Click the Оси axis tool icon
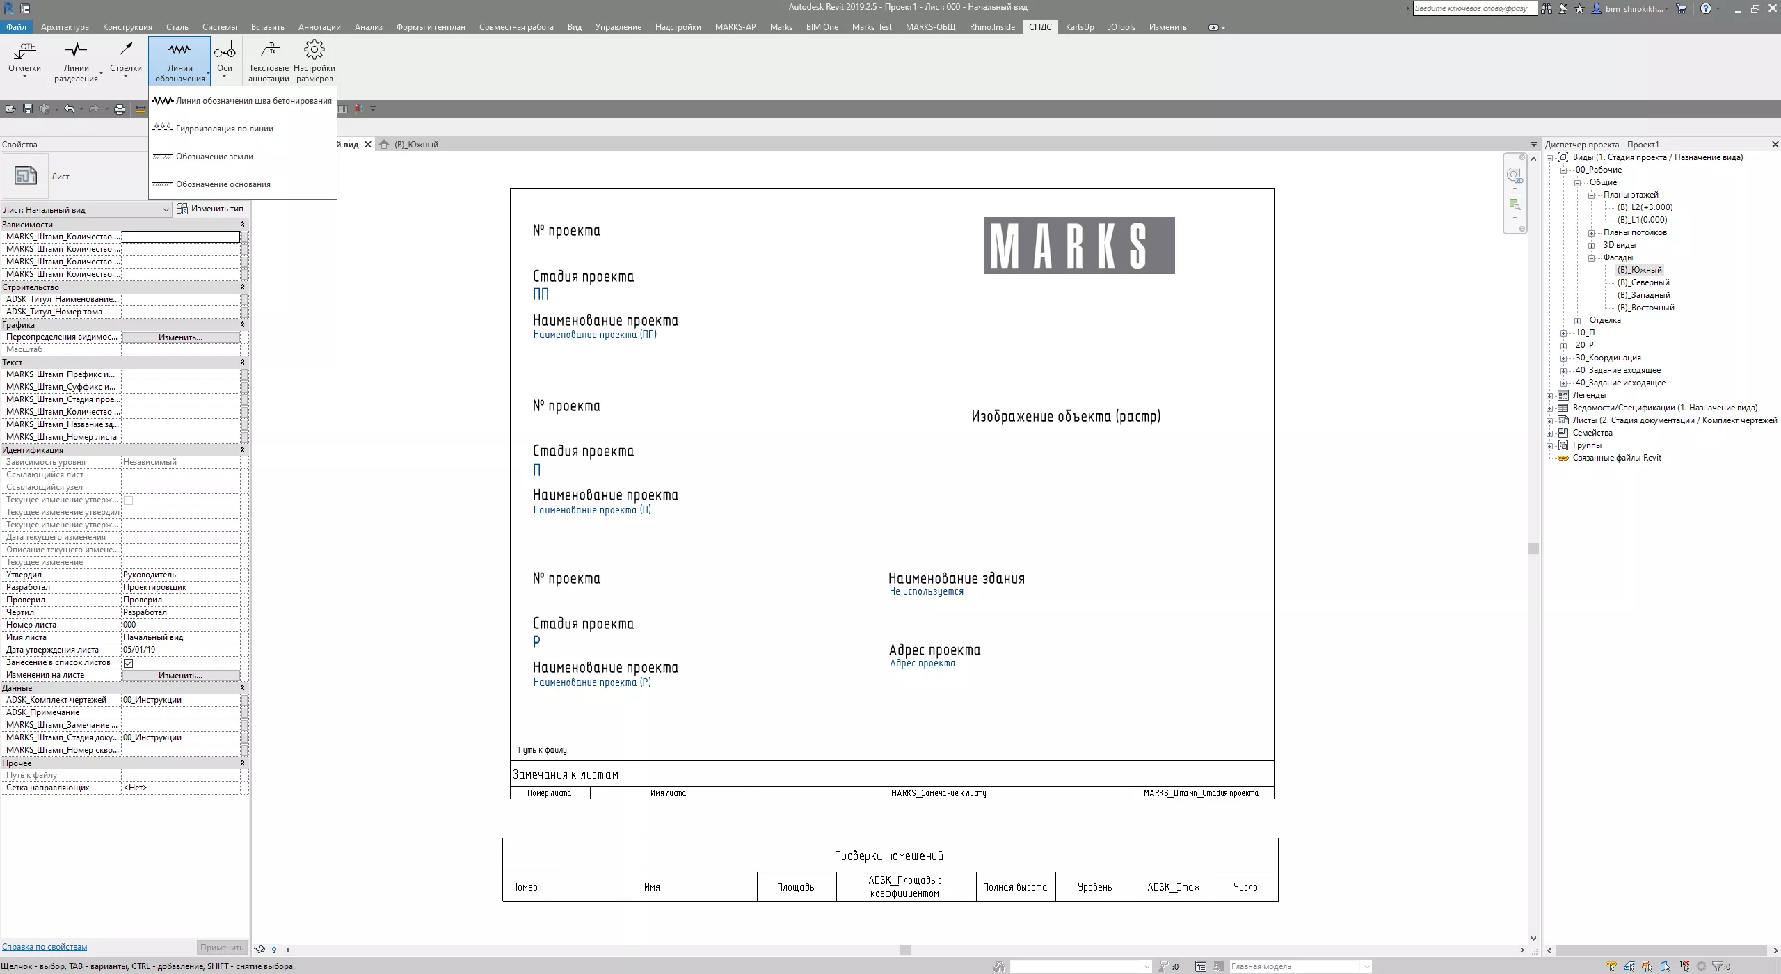This screenshot has height=974, width=1781. [x=224, y=50]
